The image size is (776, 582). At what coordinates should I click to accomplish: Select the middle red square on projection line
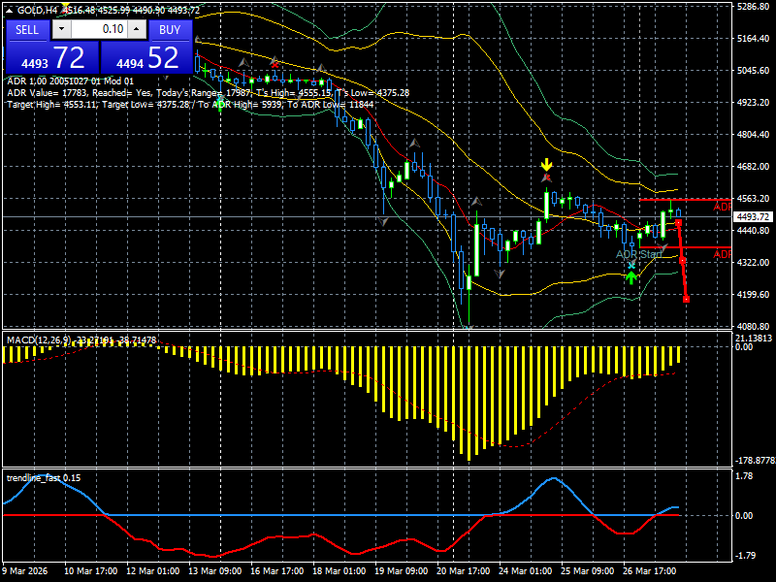click(x=683, y=260)
